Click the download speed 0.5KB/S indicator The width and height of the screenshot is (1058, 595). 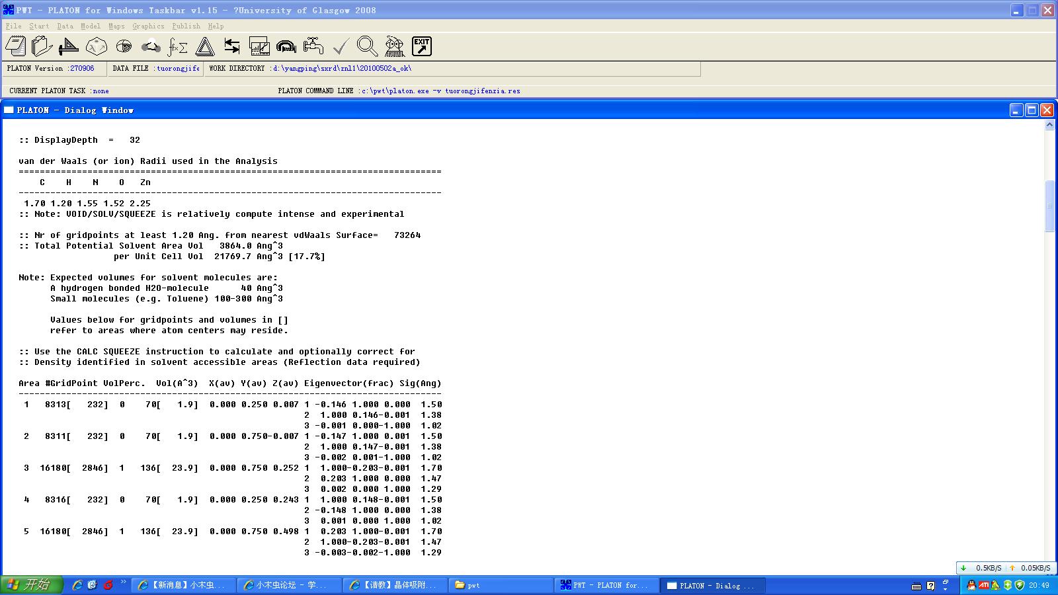[x=989, y=568]
